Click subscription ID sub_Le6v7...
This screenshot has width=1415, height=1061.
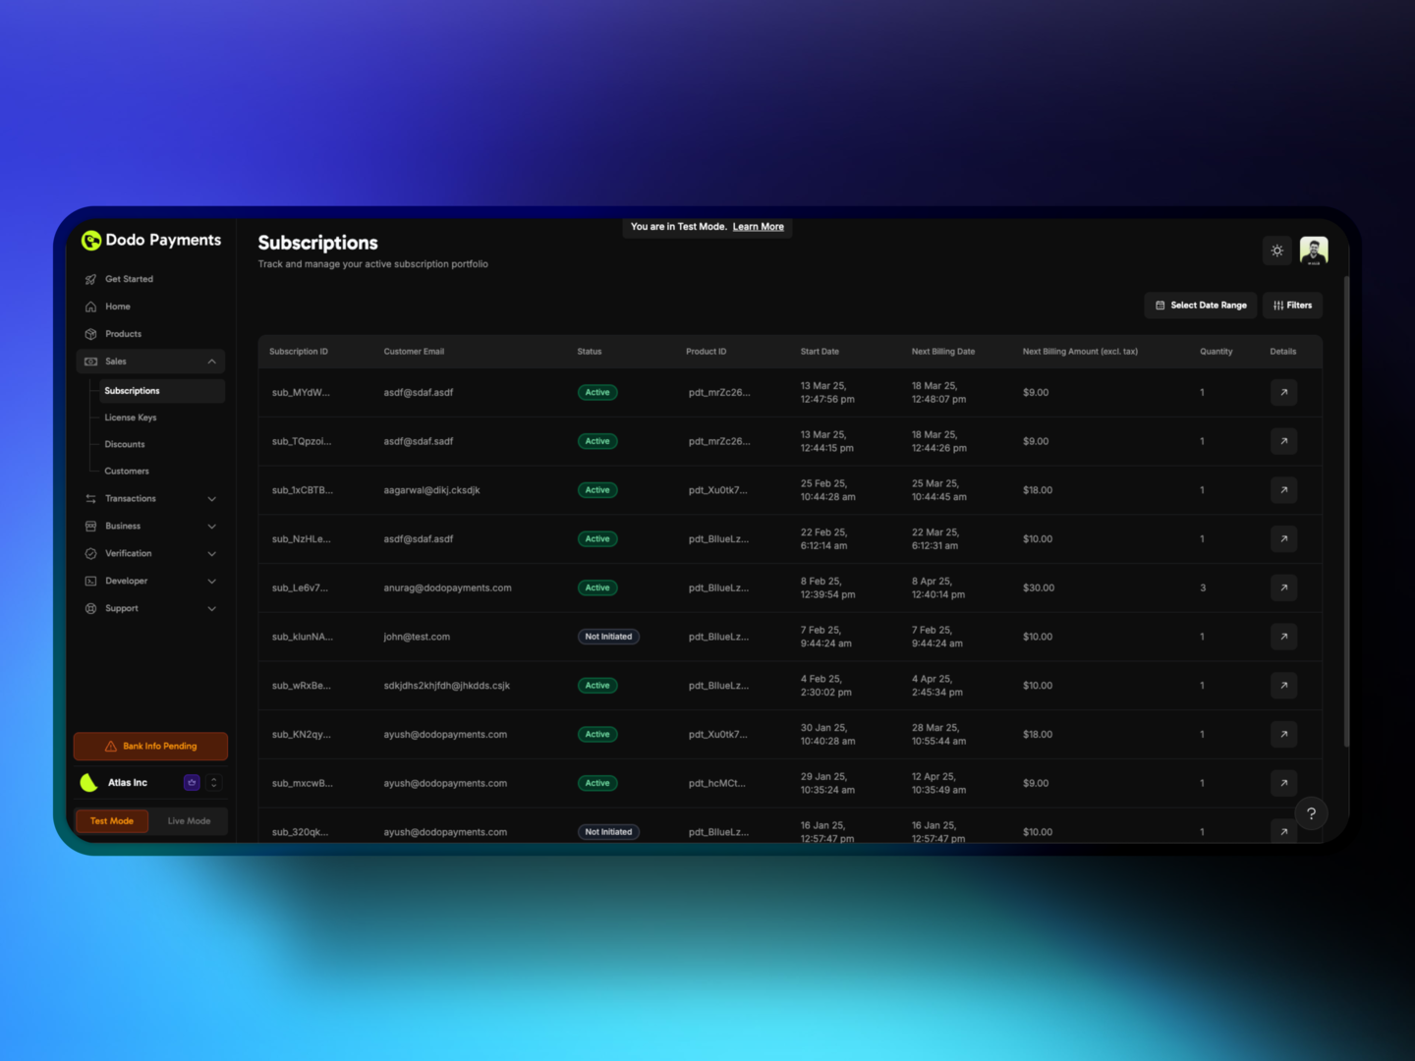300,588
